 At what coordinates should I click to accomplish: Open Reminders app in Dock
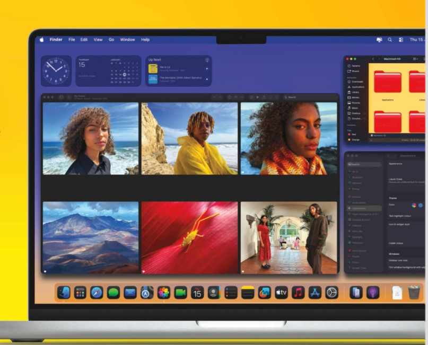(231, 293)
